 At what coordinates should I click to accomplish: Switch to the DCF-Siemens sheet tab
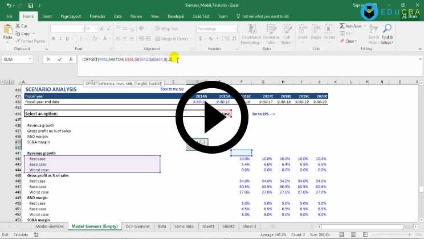point(138,226)
